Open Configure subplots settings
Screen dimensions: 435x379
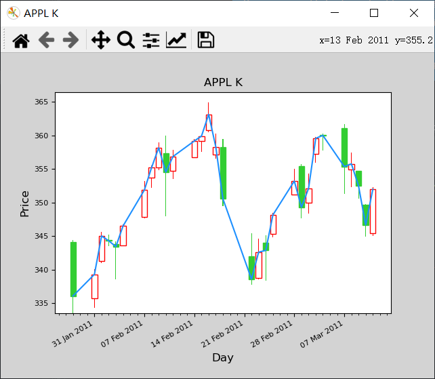[151, 40]
